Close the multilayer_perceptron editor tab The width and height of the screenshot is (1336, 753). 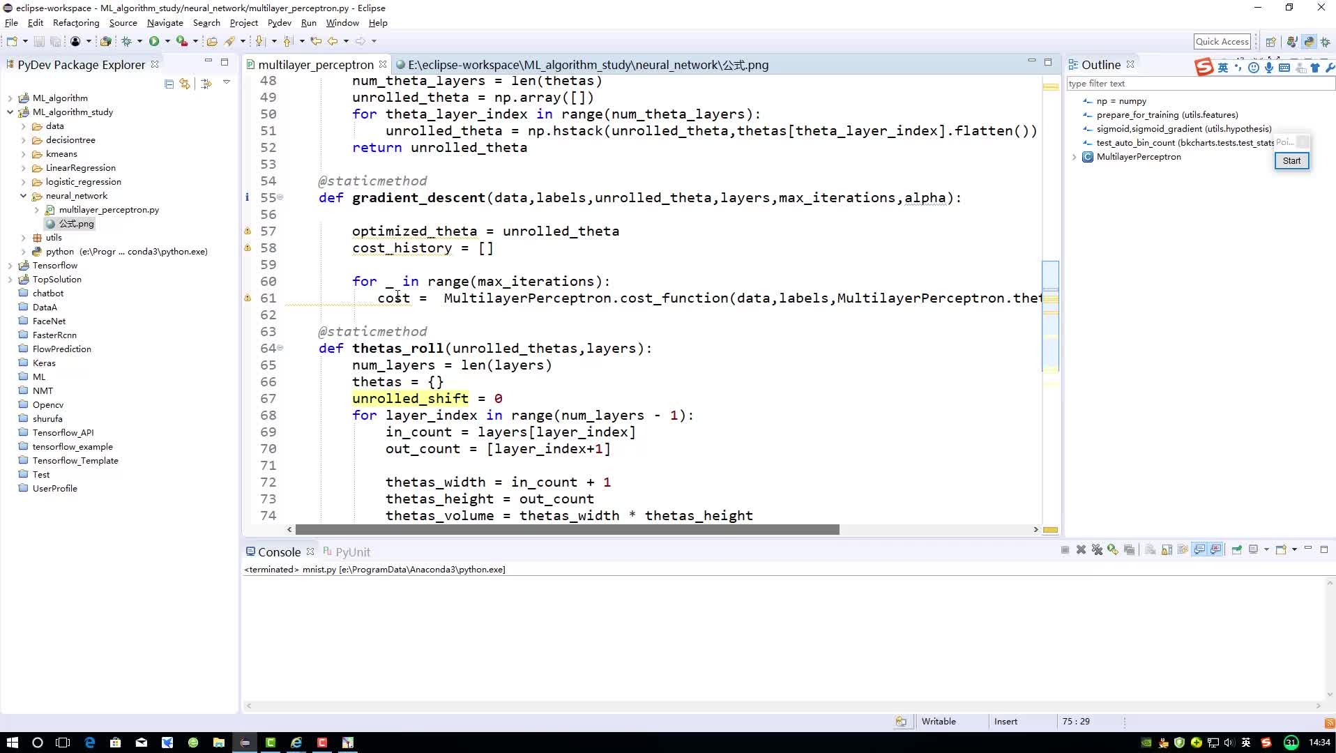pyautogui.click(x=383, y=64)
